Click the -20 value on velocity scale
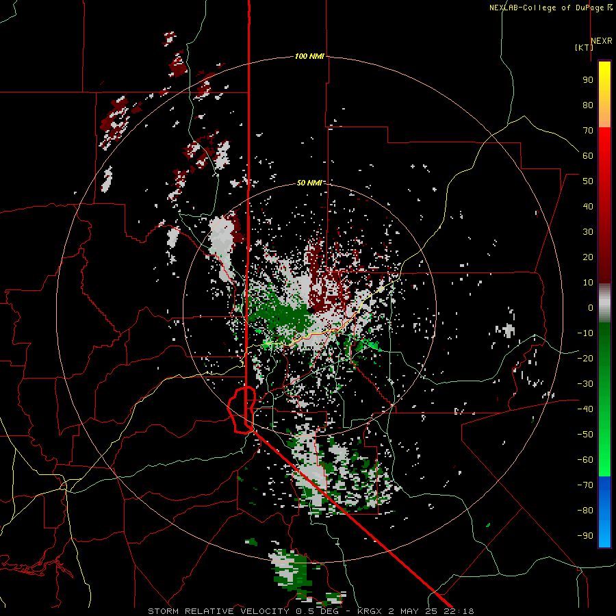The image size is (616, 616). click(x=585, y=359)
